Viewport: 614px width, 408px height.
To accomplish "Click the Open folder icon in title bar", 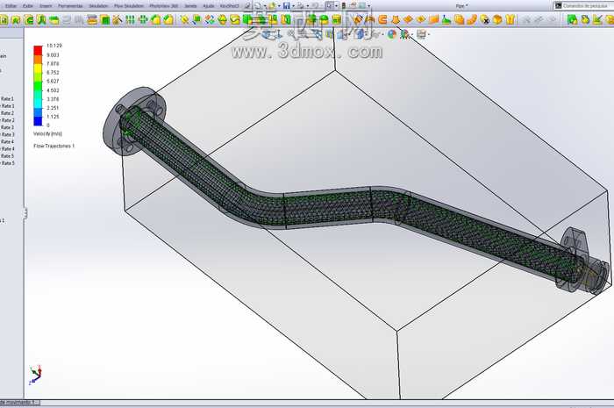I will coord(272,6).
